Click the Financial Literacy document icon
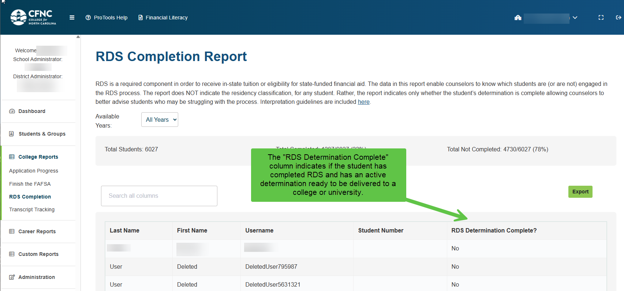This screenshot has height=291, width=624. (141, 18)
